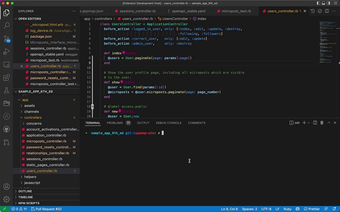Switch to the PROBLEMS tab
The width and height of the screenshot is (340, 212).
115,123
